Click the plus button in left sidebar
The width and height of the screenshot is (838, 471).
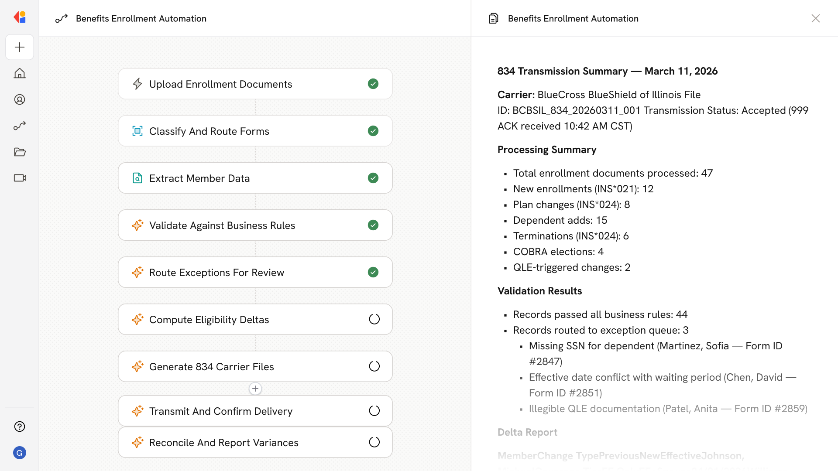click(20, 47)
